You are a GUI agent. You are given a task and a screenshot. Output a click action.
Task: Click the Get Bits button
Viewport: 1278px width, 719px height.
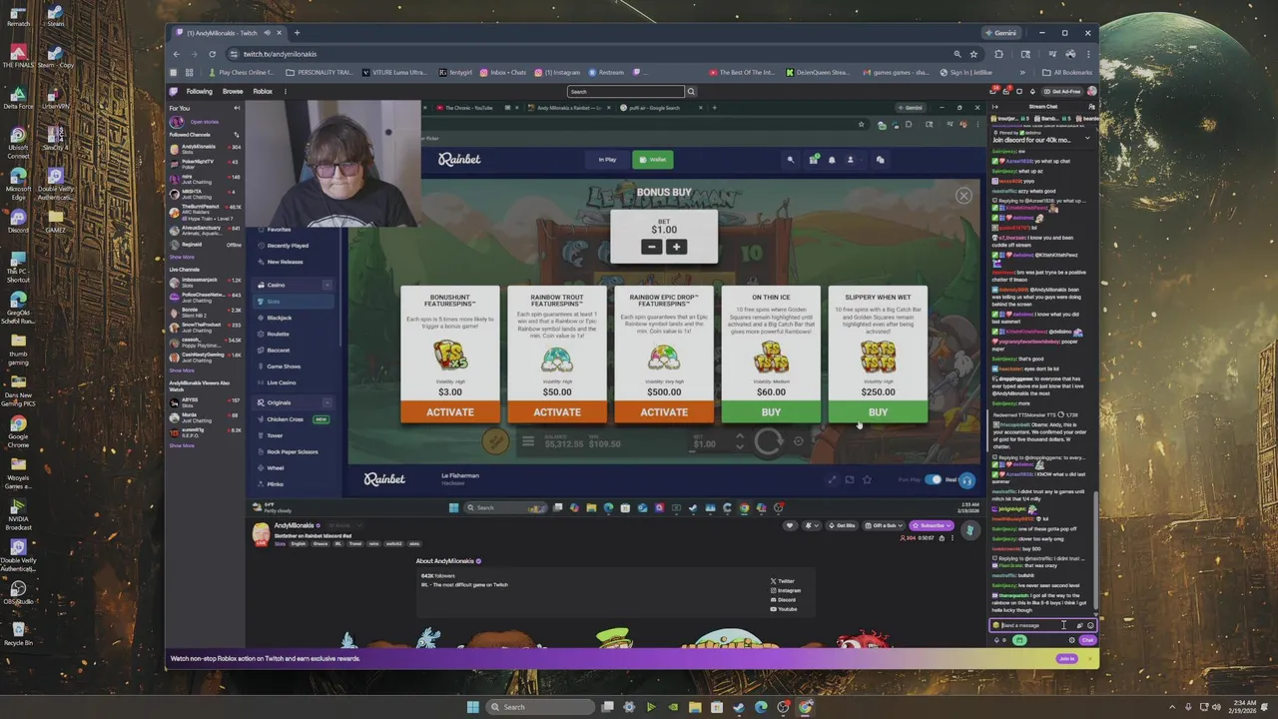point(842,525)
